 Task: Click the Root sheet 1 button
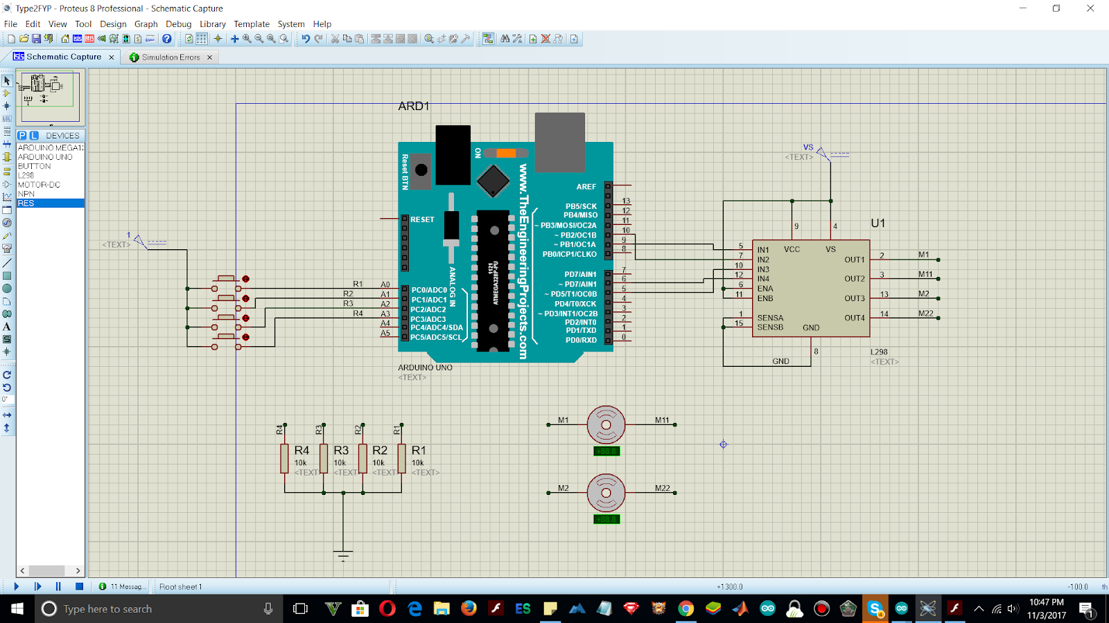pyautogui.click(x=179, y=586)
